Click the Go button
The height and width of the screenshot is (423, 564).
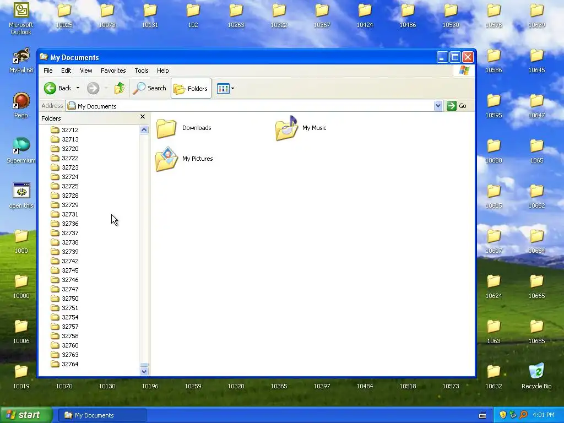pyautogui.click(x=457, y=106)
